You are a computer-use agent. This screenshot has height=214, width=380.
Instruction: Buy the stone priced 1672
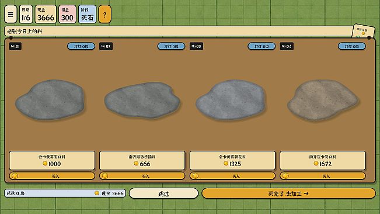(x=323, y=176)
